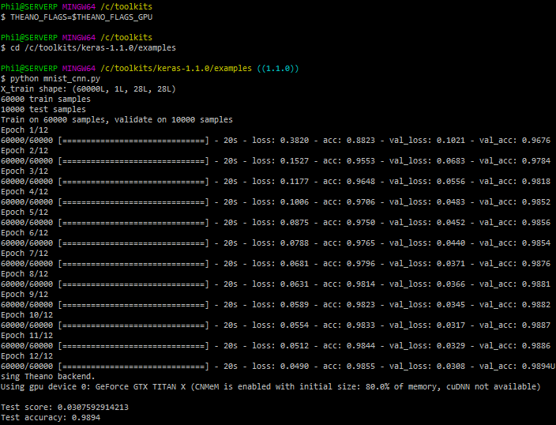The image size is (556, 425).
Task: Click the progress bar of Epoch 12/12
Action: point(133,367)
